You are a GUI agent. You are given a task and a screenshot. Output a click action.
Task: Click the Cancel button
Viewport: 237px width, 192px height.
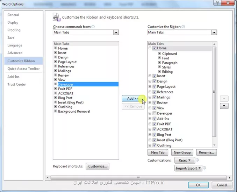(222, 185)
